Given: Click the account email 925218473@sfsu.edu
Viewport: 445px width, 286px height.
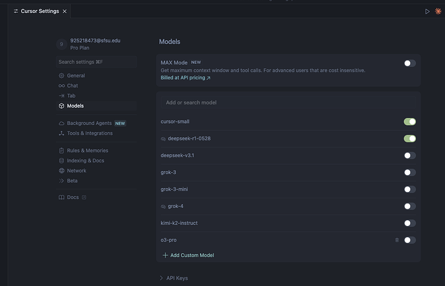Looking at the screenshot, I should coord(95,41).
